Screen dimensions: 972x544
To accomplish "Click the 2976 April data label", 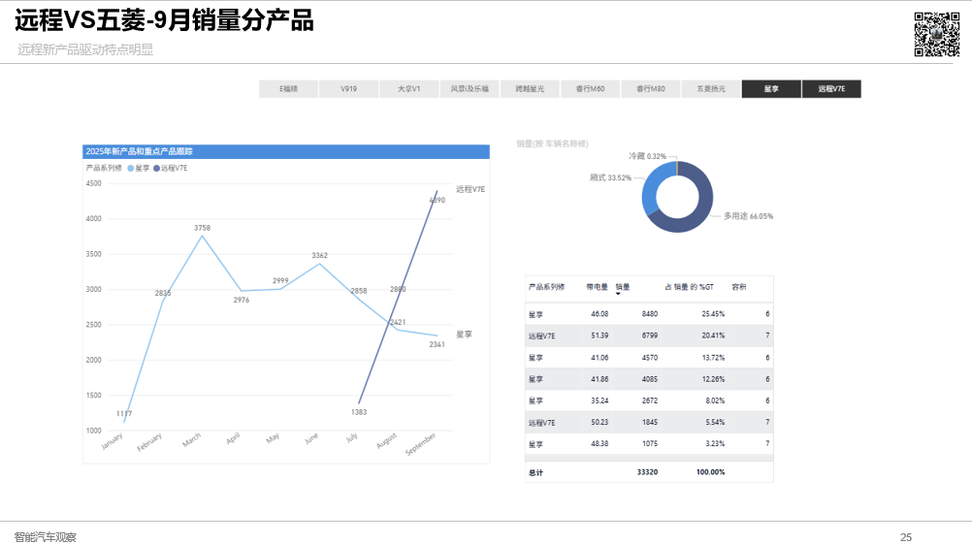I will click(x=242, y=300).
